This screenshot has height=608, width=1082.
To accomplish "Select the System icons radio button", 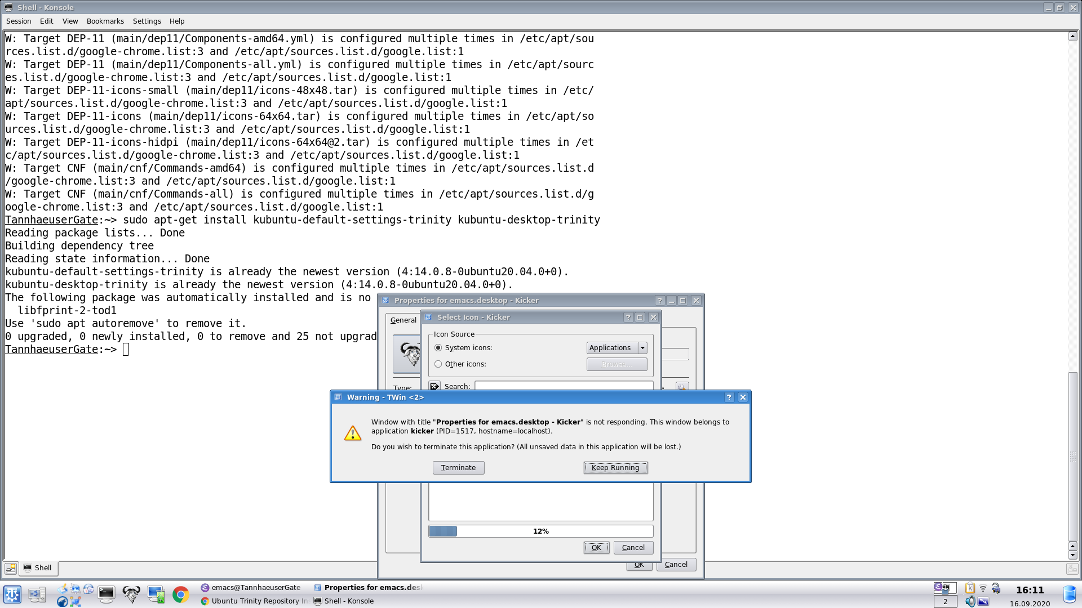I will point(438,348).
